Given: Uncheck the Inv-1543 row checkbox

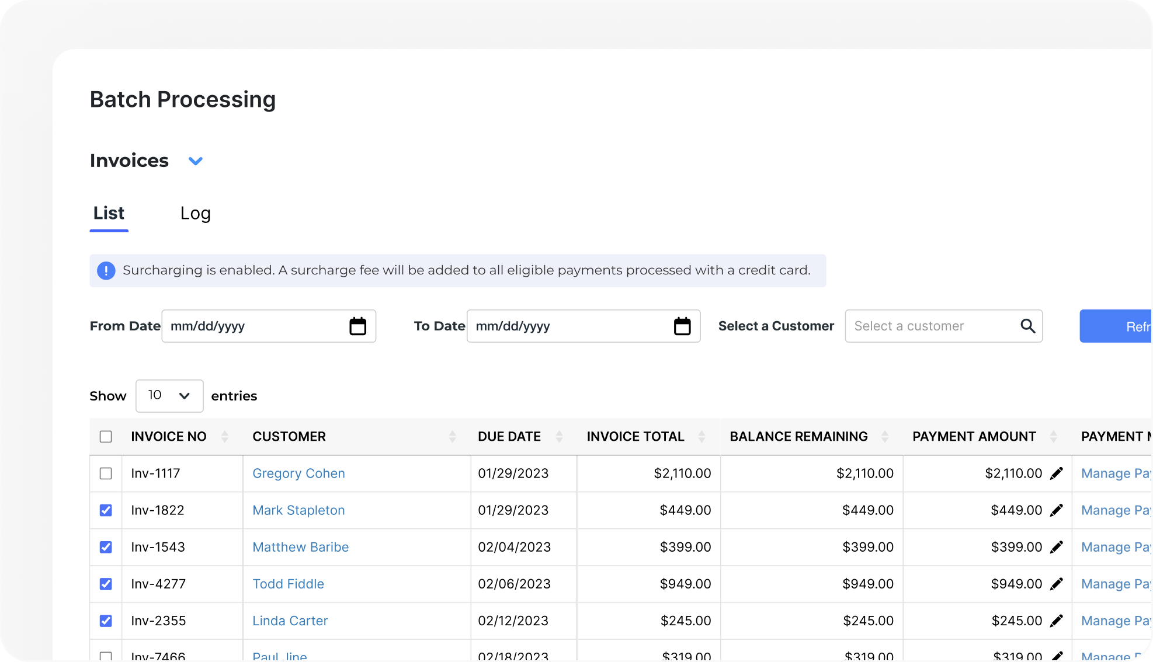Looking at the screenshot, I should [x=106, y=547].
